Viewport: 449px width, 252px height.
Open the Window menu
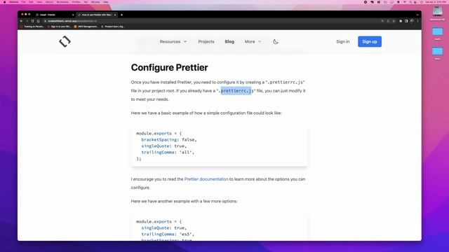95,2
